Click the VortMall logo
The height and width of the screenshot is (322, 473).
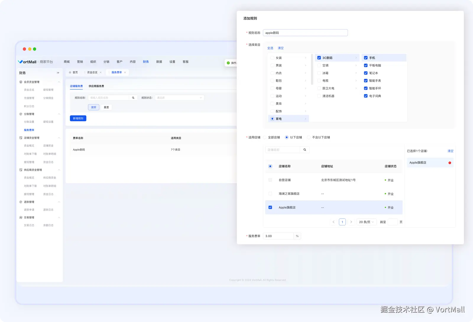pos(27,62)
